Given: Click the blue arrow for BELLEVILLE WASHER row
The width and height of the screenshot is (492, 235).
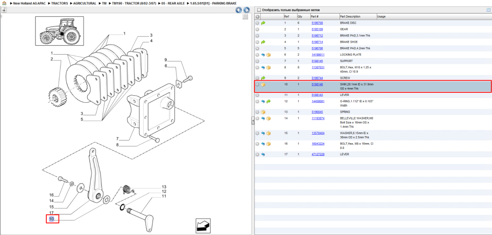Looking at the screenshot, I should coord(263,118).
